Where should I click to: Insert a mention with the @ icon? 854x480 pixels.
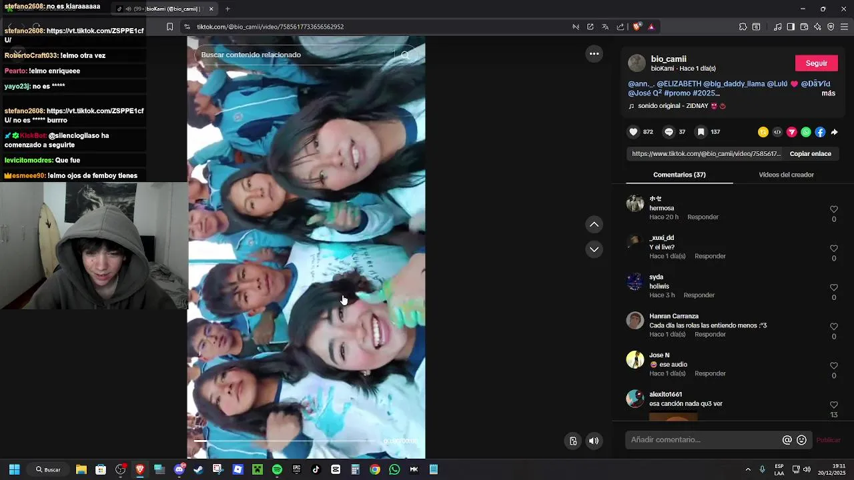tap(787, 440)
